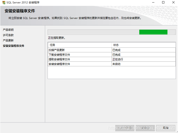The width and height of the screenshot is (178, 133).
Task: Click the 已完成 status of 下载安装程序文件
Action: pos(144,55)
